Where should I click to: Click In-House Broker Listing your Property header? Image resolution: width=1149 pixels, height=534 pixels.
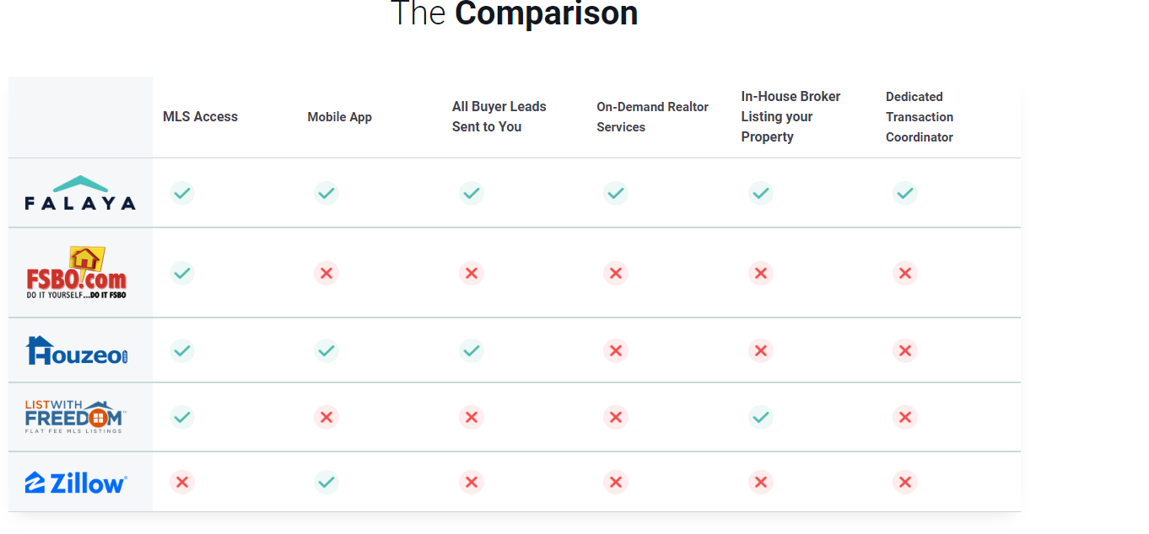point(790,117)
